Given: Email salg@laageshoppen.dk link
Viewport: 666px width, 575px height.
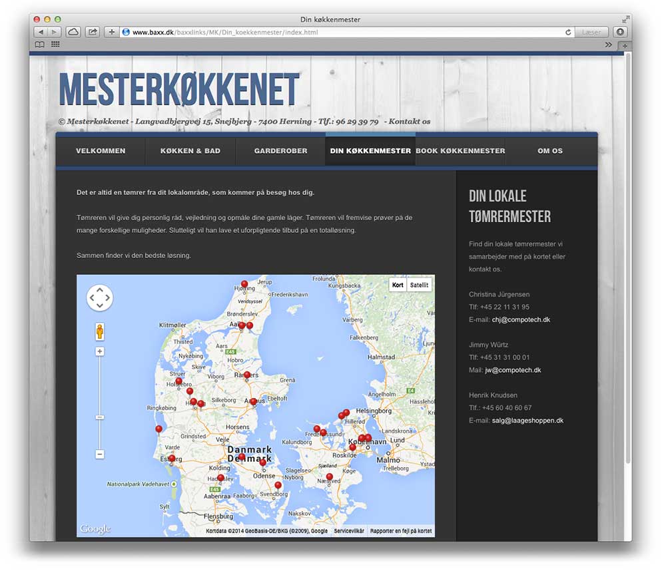Looking at the screenshot, I should [x=527, y=421].
